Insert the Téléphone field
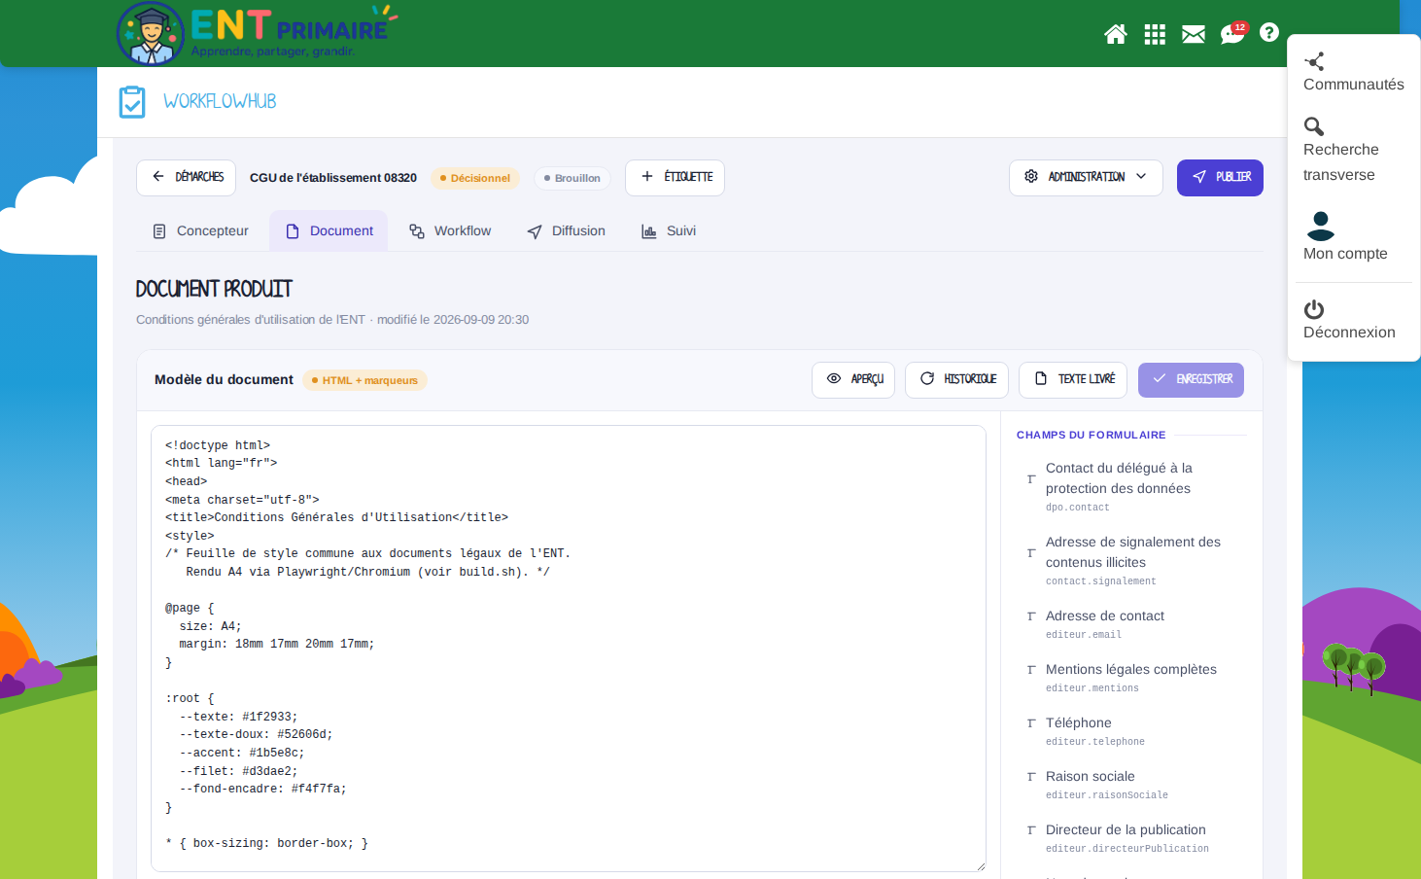The height and width of the screenshot is (879, 1421). 1131,731
